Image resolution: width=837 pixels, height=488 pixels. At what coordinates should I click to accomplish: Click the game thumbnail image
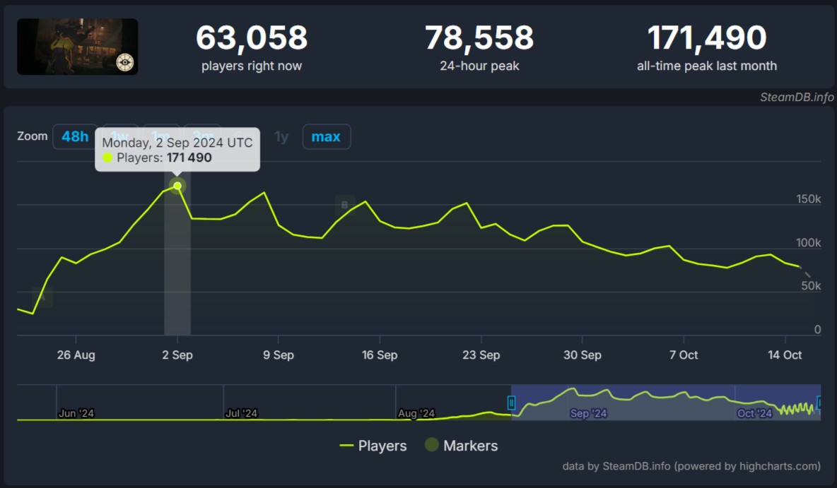(x=77, y=47)
